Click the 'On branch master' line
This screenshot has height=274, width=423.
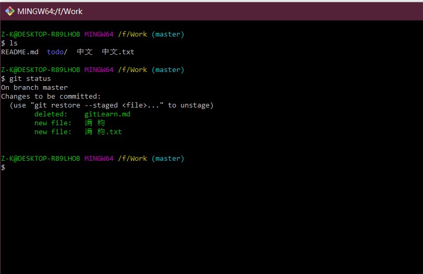coord(34,88)
